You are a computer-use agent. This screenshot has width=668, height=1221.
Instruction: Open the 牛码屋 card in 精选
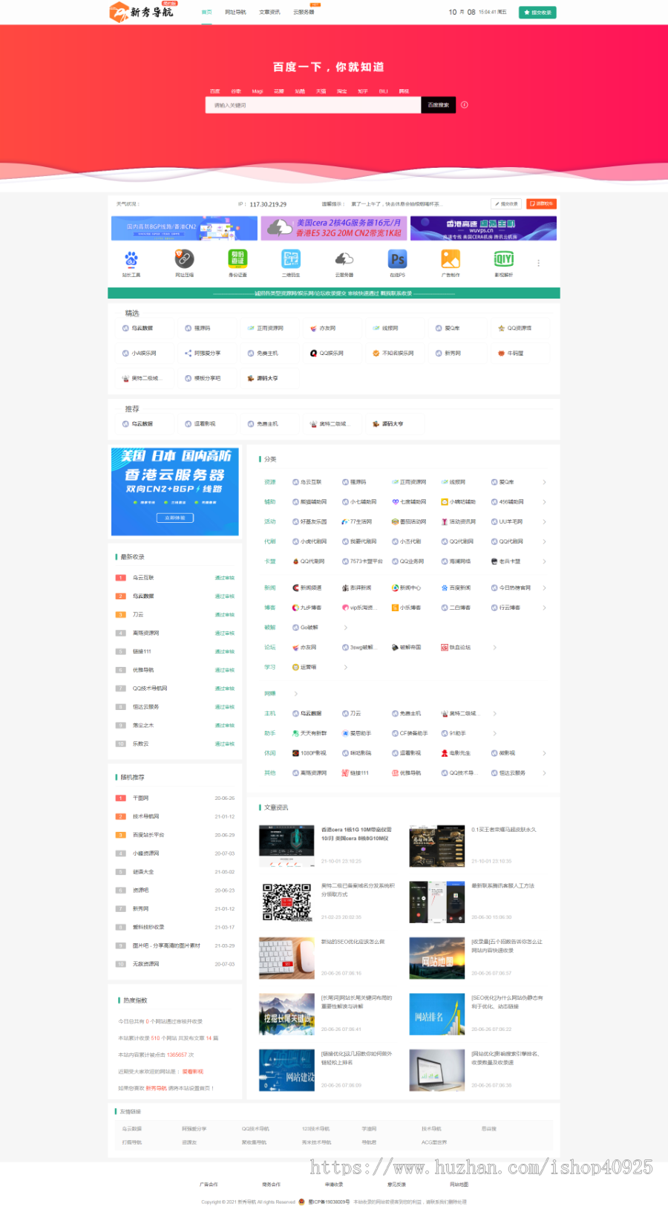(x=520, y=353)
